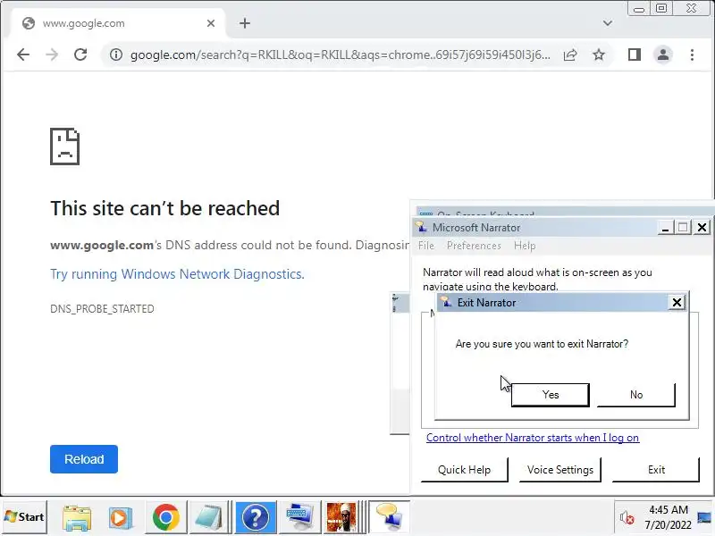Open a new tab with plus button

point(245,23)
